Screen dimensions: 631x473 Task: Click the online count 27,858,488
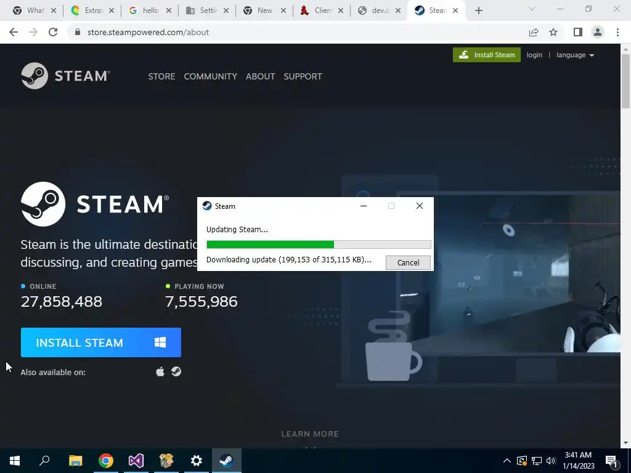pyautogui.click(x=62, y=302)
